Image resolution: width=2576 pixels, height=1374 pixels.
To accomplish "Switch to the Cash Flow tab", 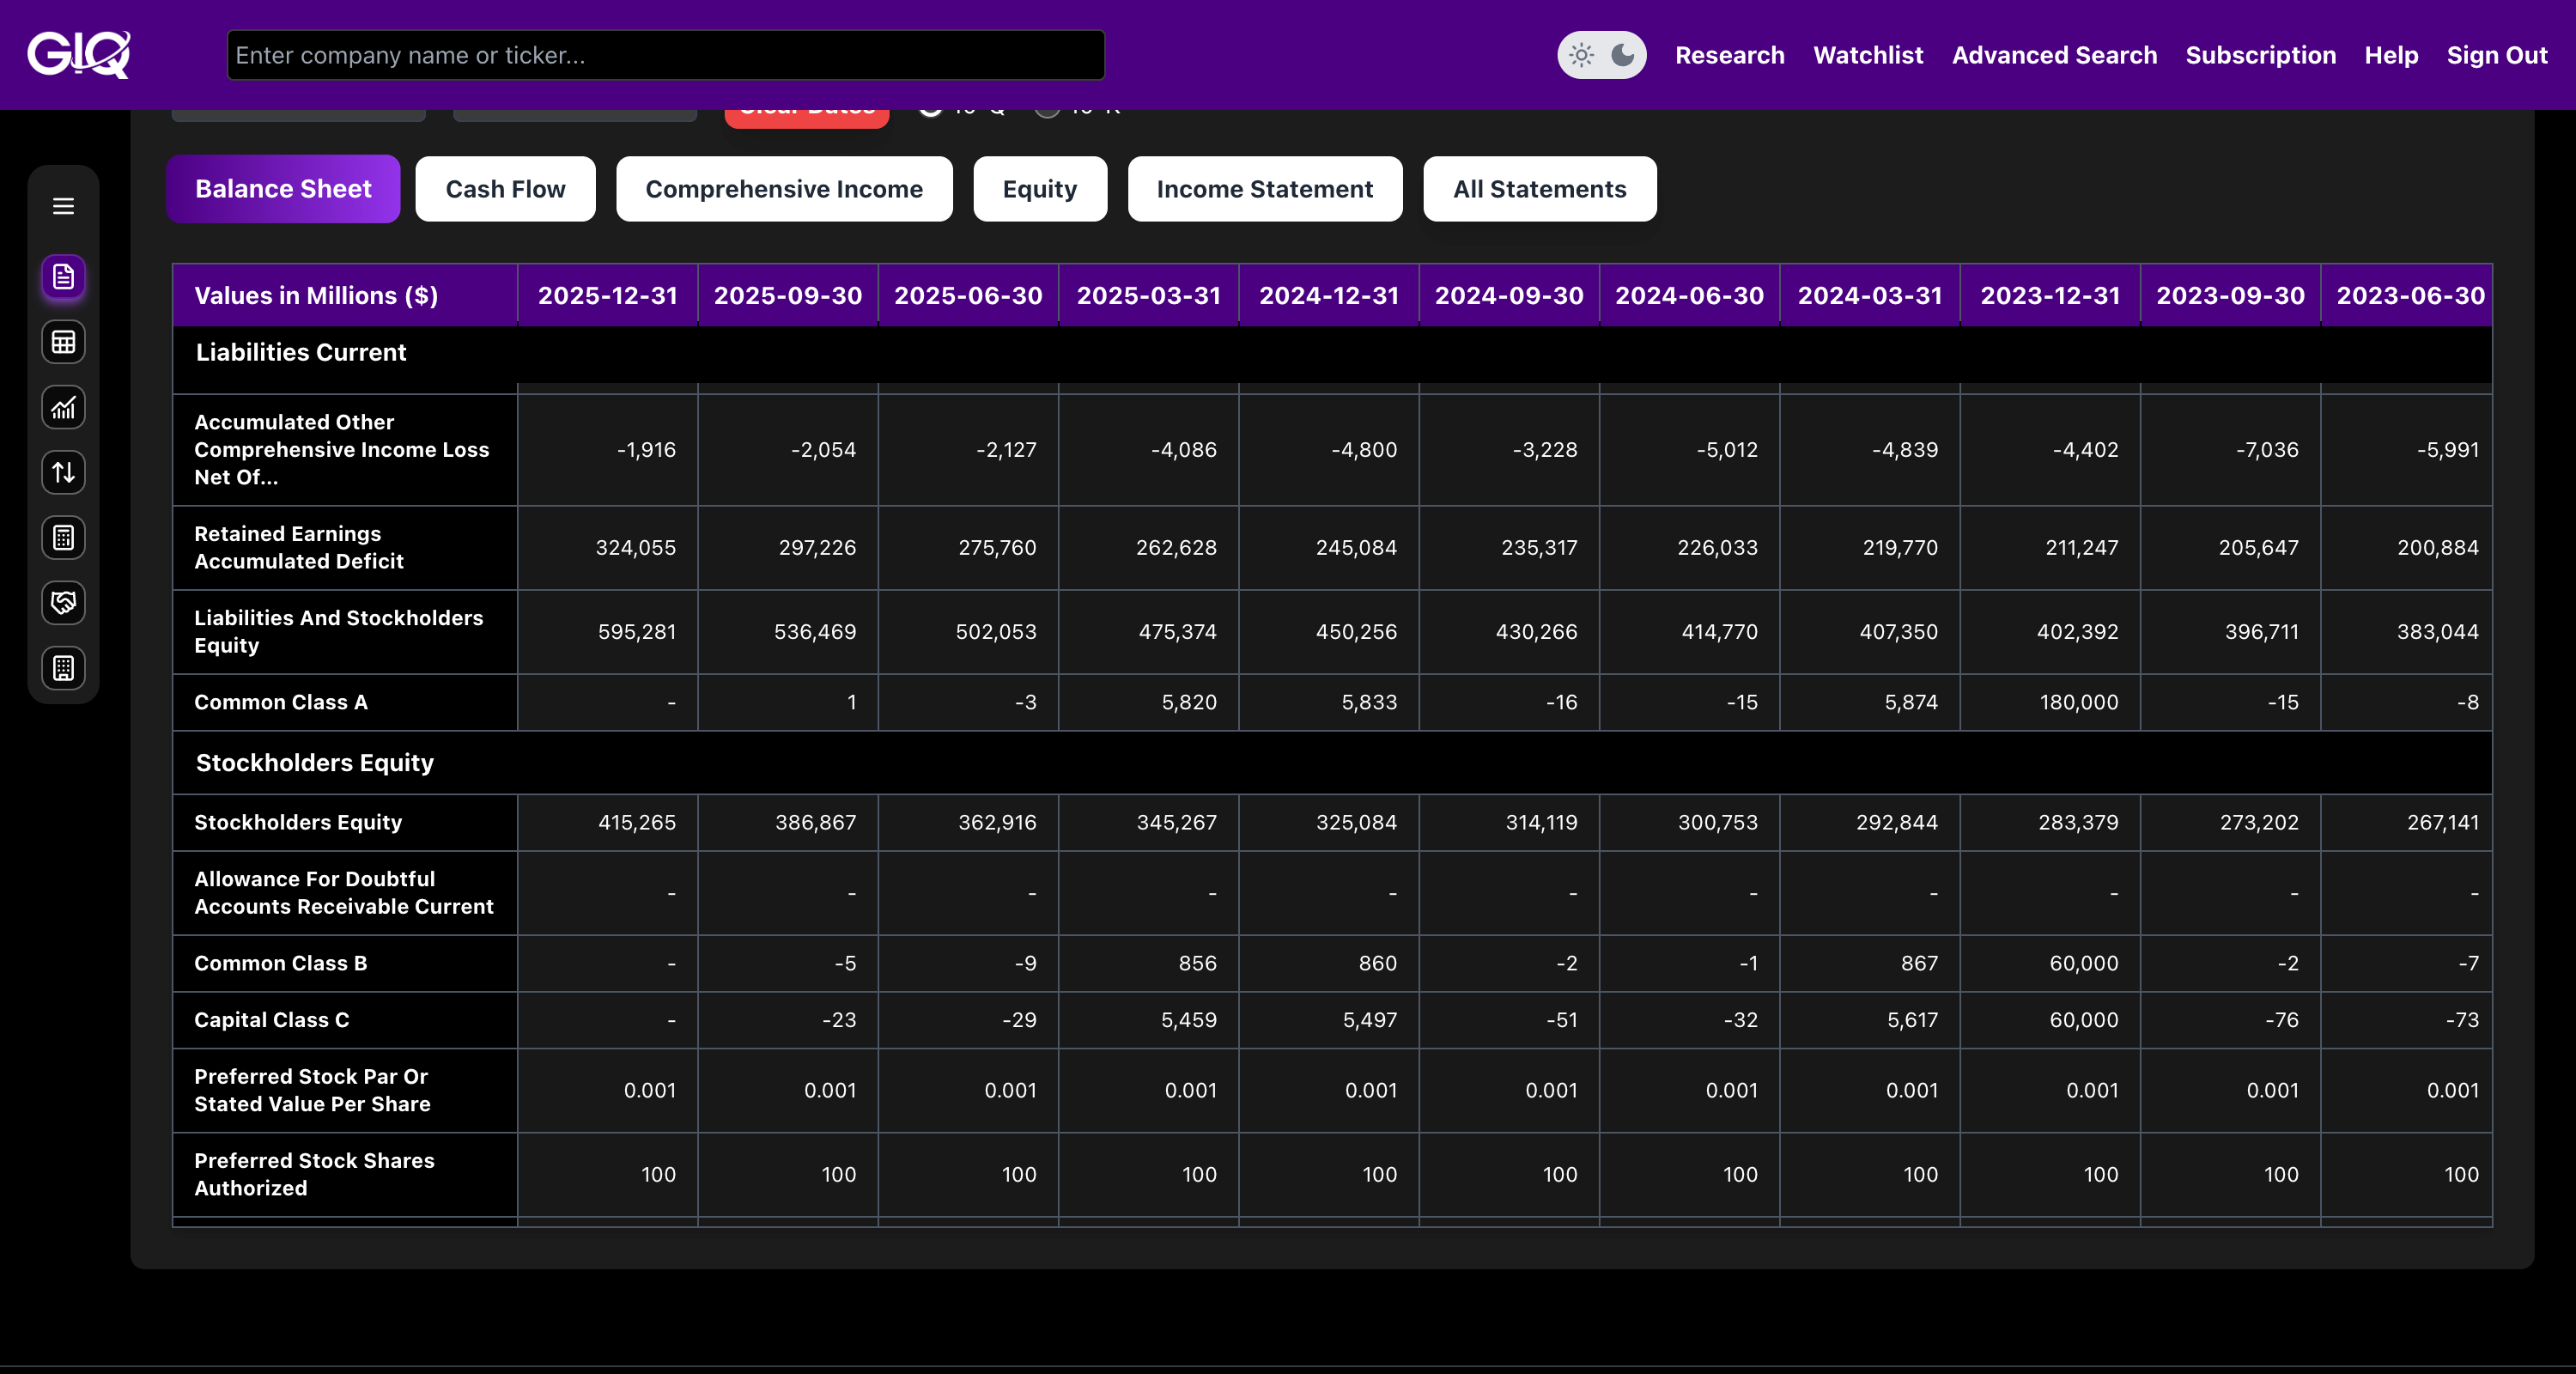I will coord(505,189).
